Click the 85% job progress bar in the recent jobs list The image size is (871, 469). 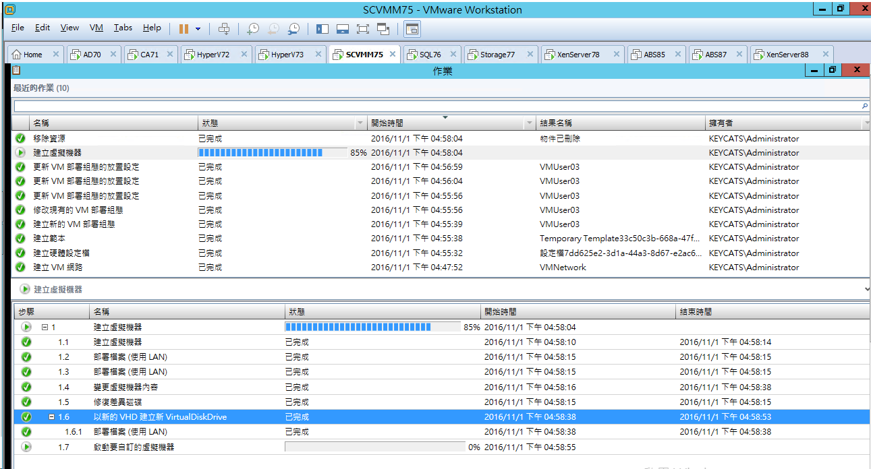click(273, 152)
